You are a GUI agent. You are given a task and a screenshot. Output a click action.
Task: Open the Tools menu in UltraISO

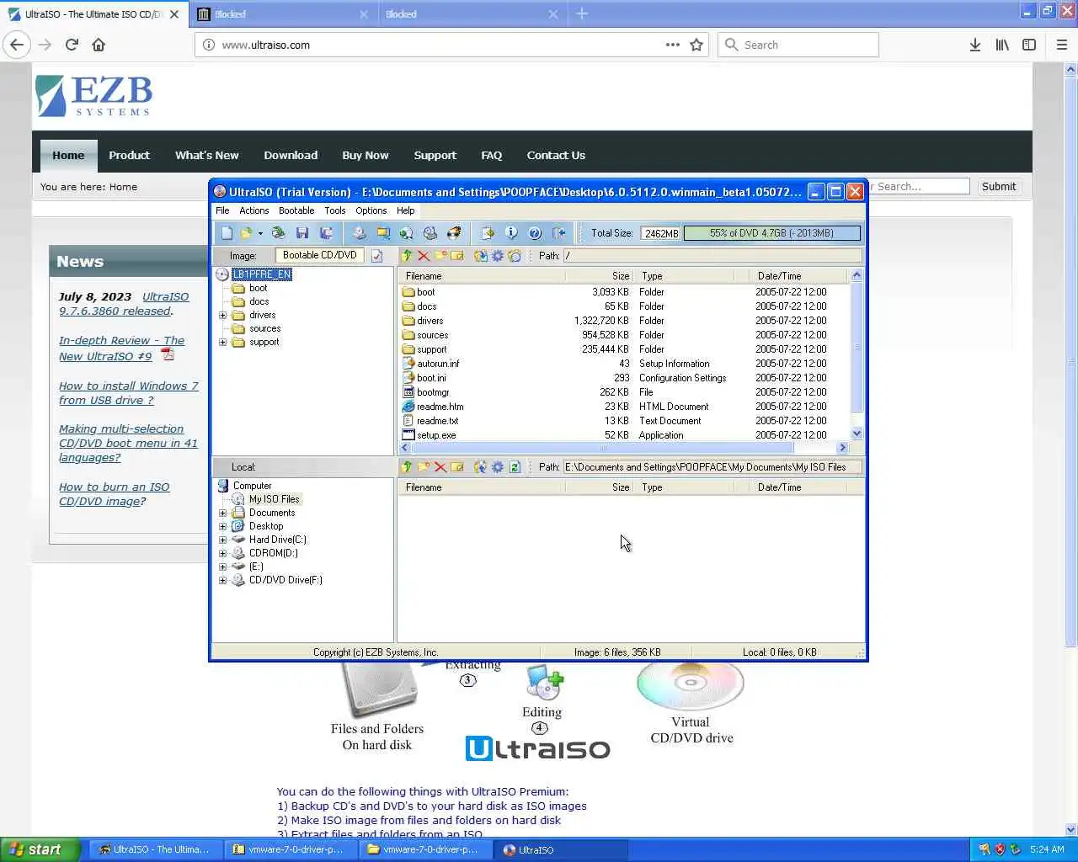335,210
